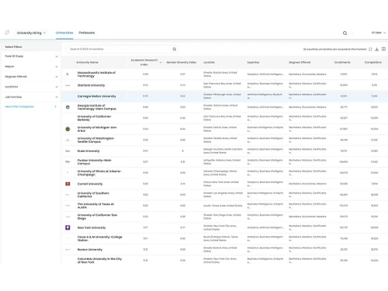Screen dimensions: 388x291
Task: Click the Georgia Institute of Technology logo
Action: [68, 107]
